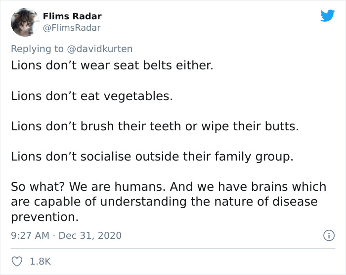
Task: Select the "Lions don't eat vegetables" line
Action: [92, 96]
